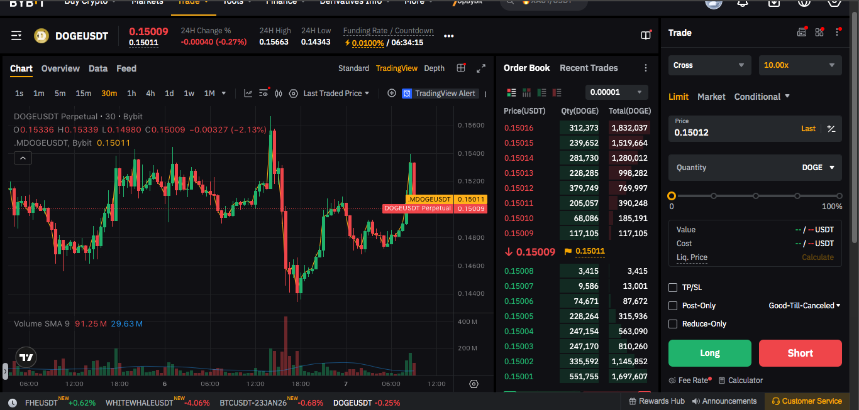This screenshot has height=410, width=859.
Task: Click the quantity percentage slider handle
Action: pos(672,196)
